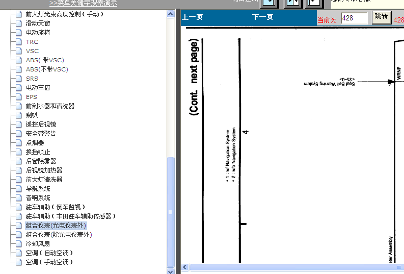Select 组合仪表(除光电仪表外) entry
This screenshot has width=404, height=274.
pyautogui.click(x=59, y=235)
